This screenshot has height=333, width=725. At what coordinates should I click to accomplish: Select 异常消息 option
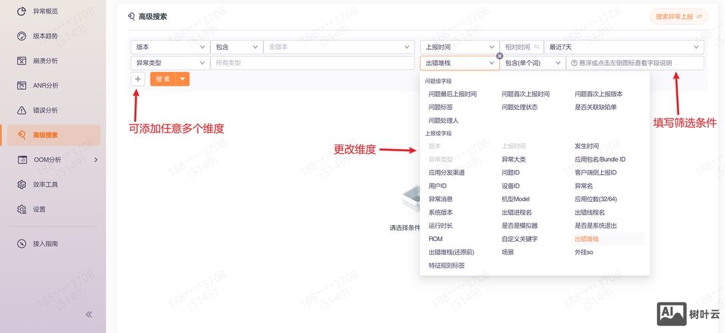(x=440, y=199)
